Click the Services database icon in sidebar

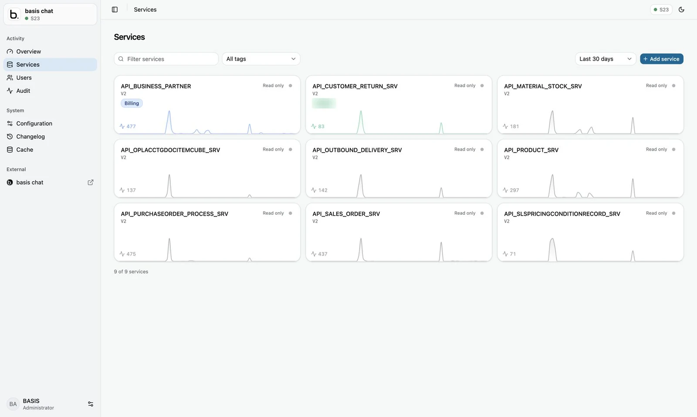pyautogui.click(x=10, y=64)
